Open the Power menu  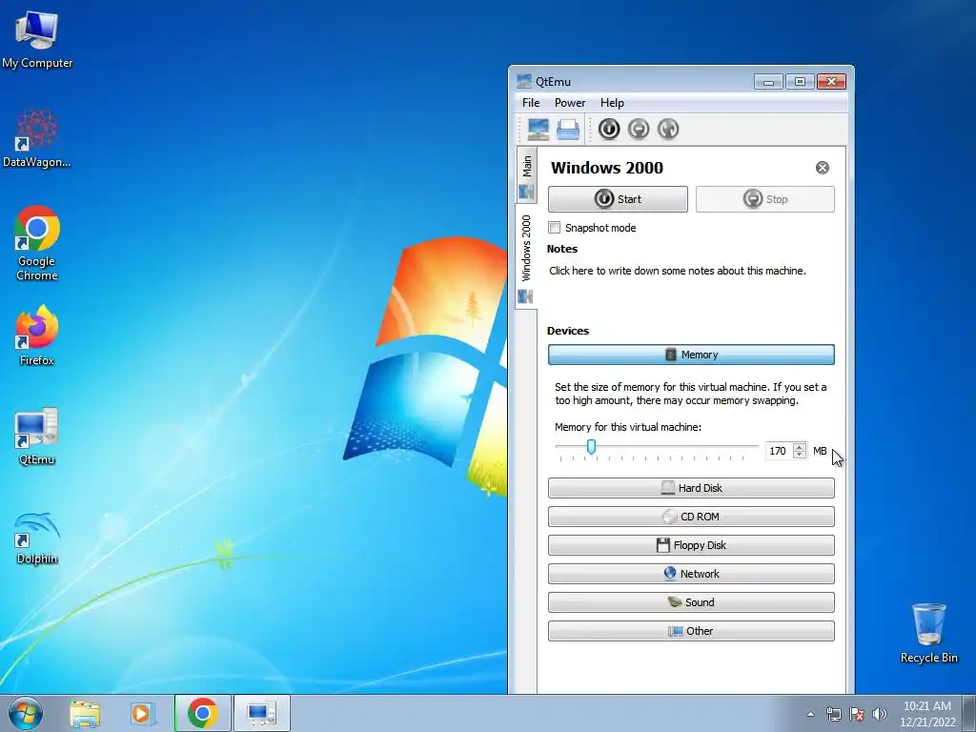(x=570, y=103)
